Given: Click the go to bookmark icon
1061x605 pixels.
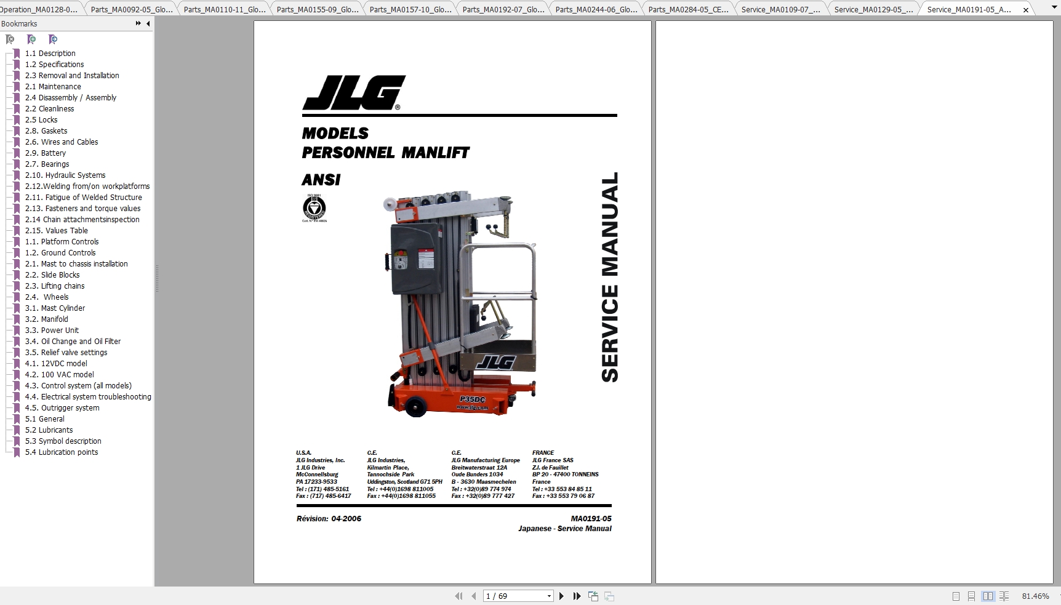Looking at the screenshot, I should click(53, 39).
